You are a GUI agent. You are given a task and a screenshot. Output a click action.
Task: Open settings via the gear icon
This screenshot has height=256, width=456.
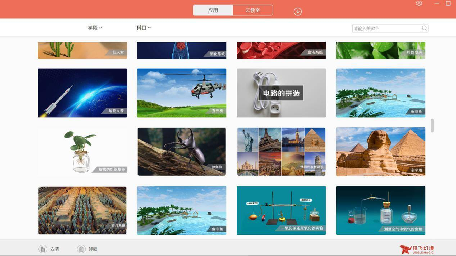click(419, 3)
